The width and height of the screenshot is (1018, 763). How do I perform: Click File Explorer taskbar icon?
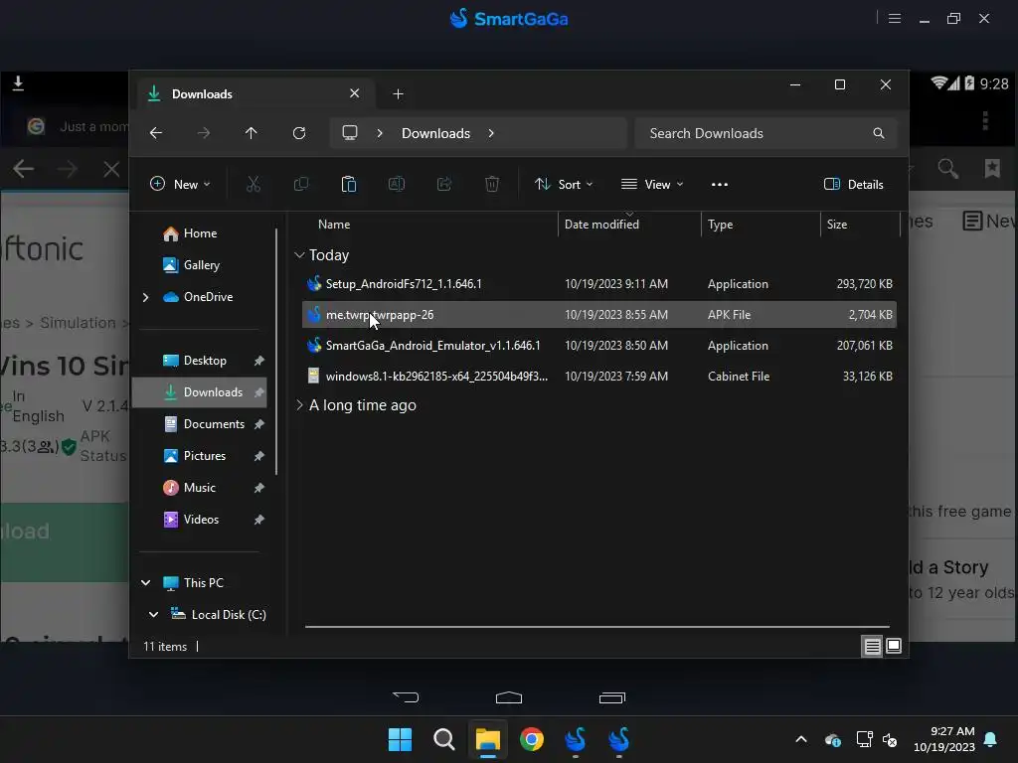[487, 739]
